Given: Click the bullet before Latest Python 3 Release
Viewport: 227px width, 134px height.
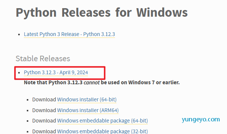Looking at the screenshot, I should coord(19,35).
